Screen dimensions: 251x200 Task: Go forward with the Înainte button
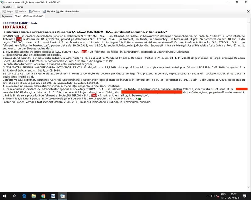pyautogui.click(x=21, y=12)
